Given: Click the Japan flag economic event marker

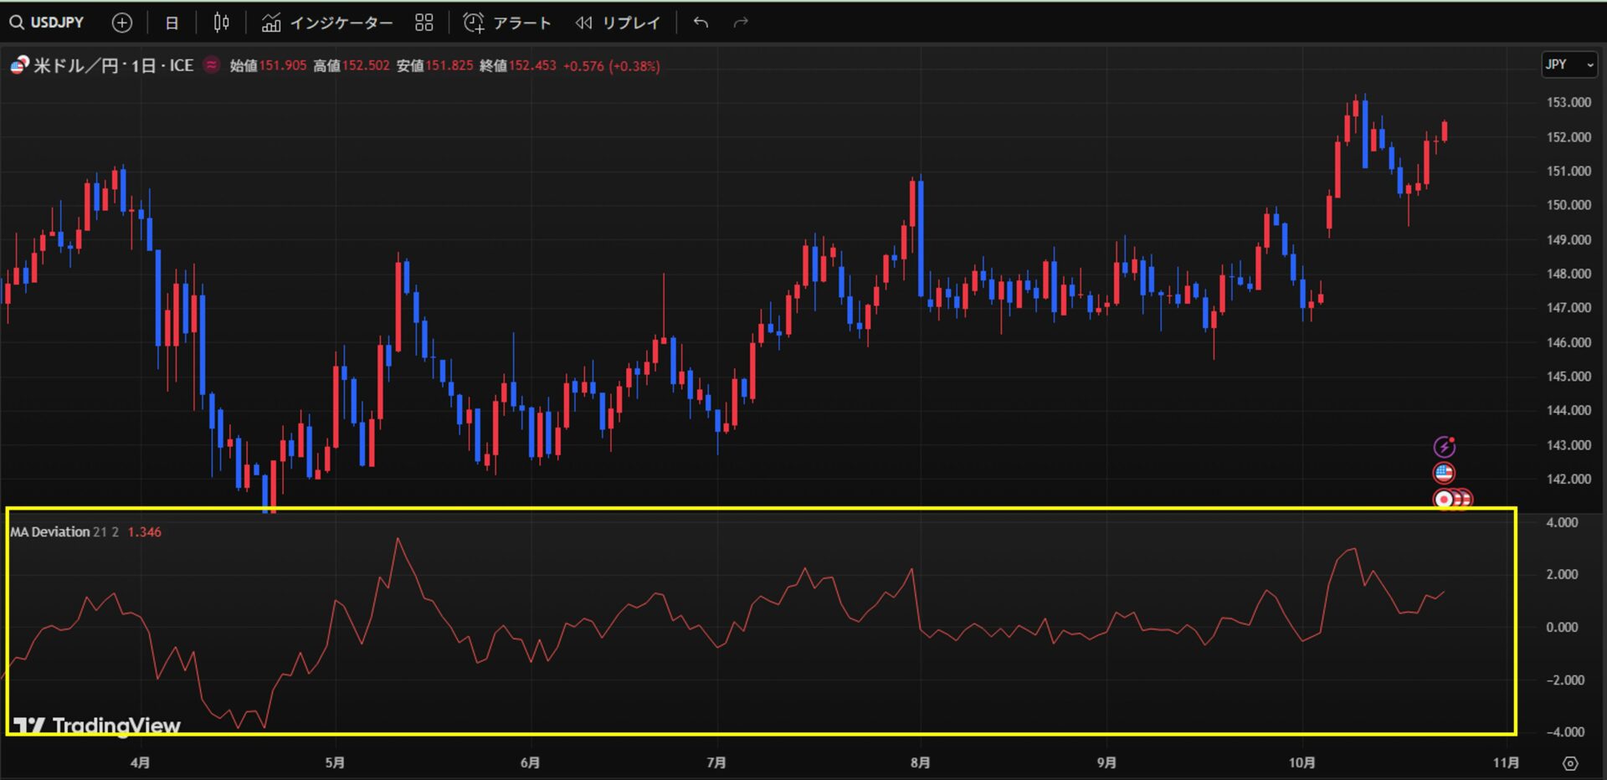Looking at the screenshot, I should point(1443,500).
